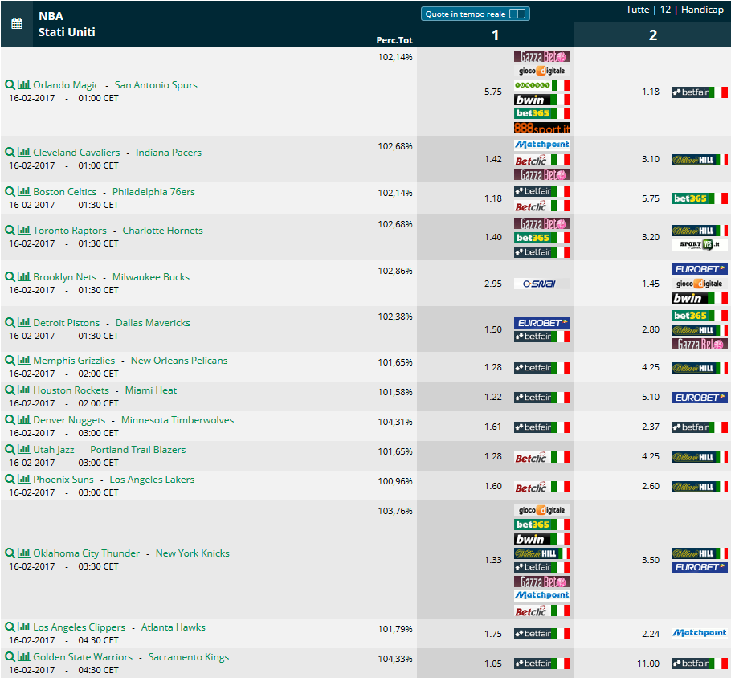Open stats chart icon for Houston Rockets match
This screenshot has height=678, width=731.
coord(24,390)
